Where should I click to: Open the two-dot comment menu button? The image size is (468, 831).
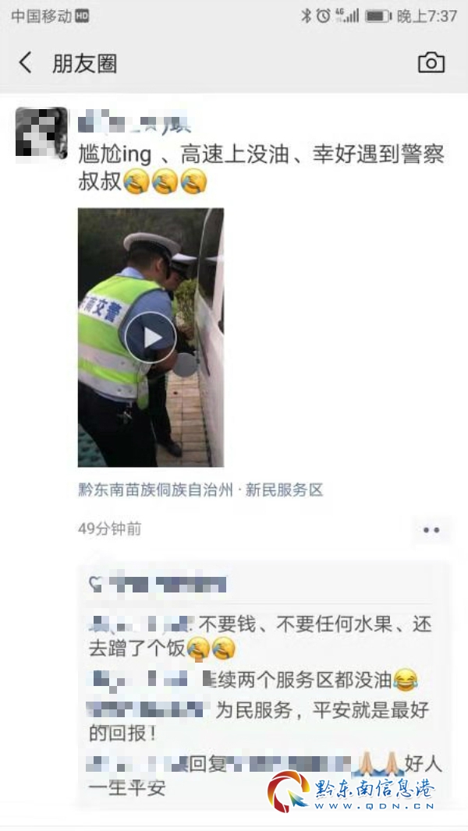431,530
